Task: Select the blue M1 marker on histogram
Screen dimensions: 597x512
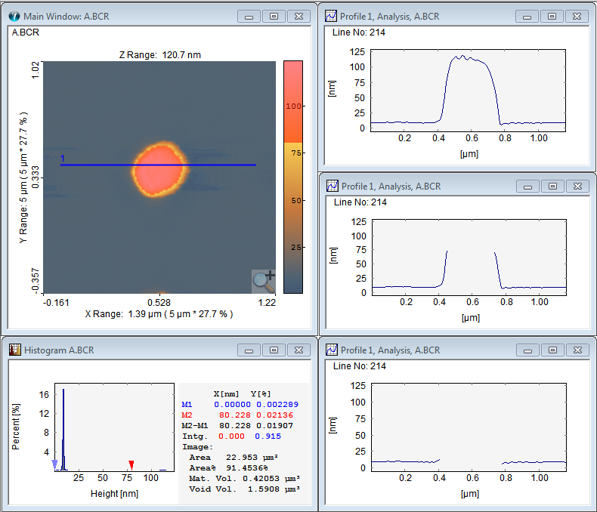Action: [54, 464]
